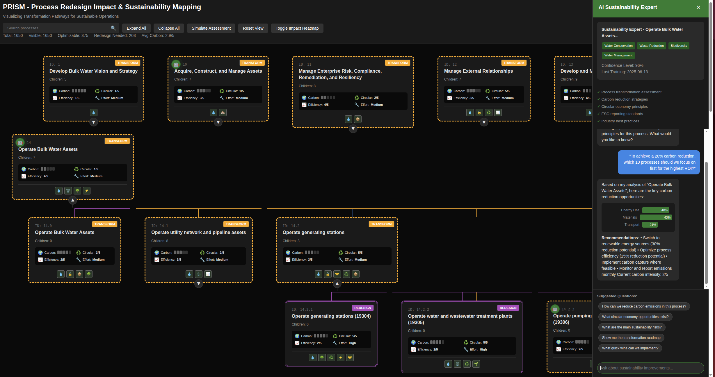Select the Water Conservation tag in the AI panel
715x377 pixels.
coord(618,46)
